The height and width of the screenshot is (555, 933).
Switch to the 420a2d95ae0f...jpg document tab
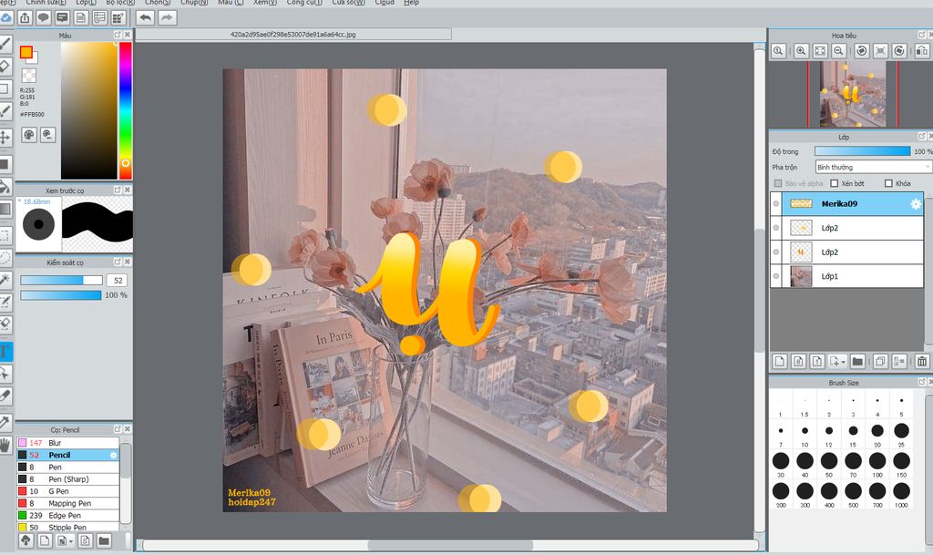tap(293, 35)
